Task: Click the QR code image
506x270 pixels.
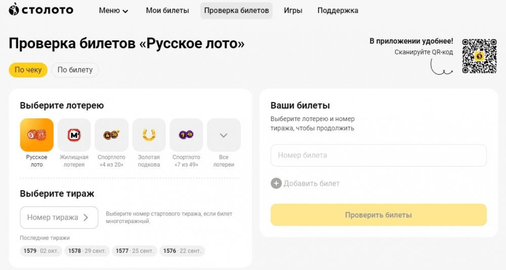Action: [479, 57]
